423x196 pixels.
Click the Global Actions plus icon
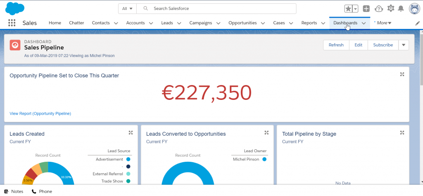coord(366,9)
